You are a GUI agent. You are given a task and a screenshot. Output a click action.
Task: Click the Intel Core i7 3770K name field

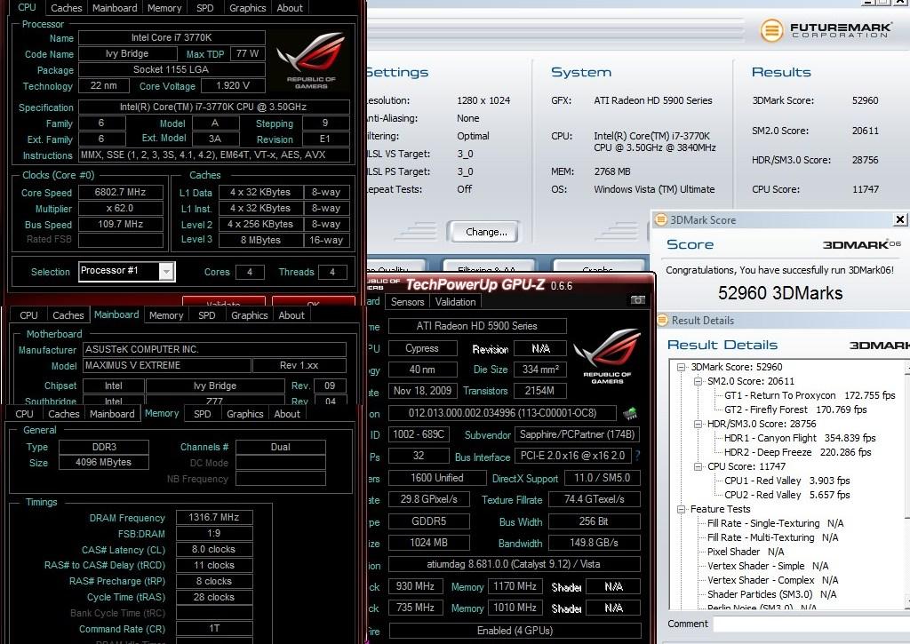(172, 37)
